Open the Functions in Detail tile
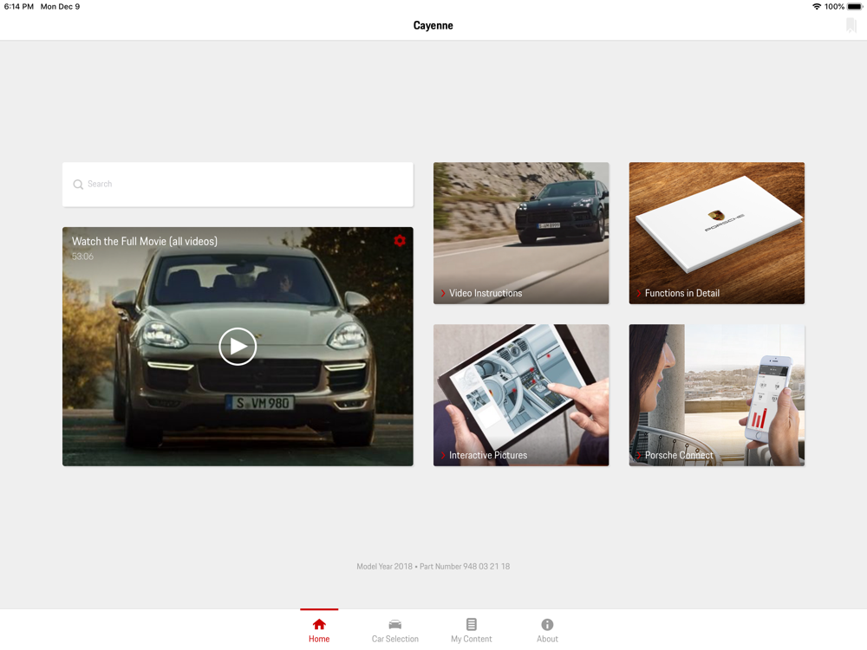The image size is (867, 650). (x=717, y=232)
